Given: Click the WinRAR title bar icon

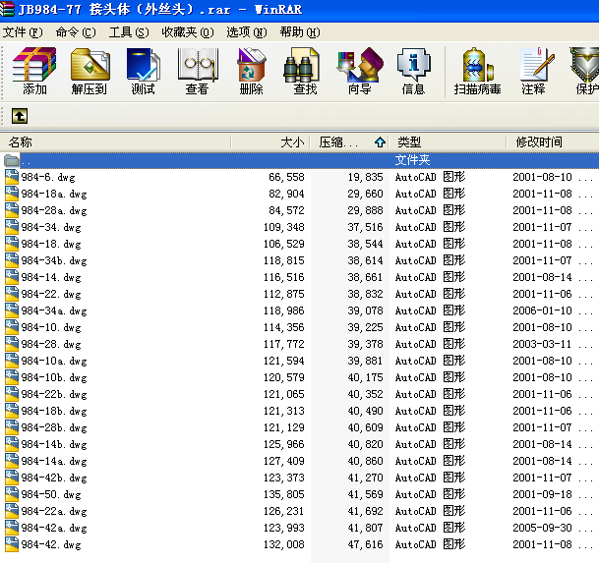Looking at the screenshot, I should [x=7, y=9].
